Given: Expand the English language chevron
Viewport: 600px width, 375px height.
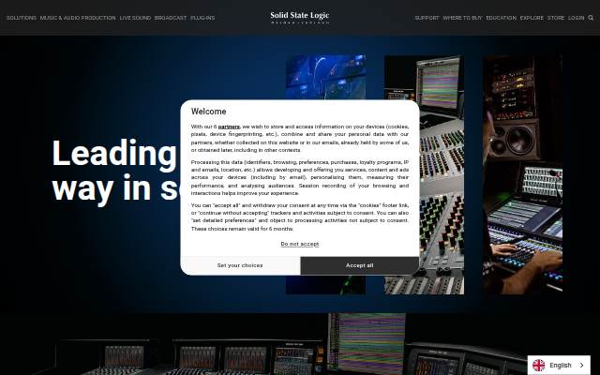Looking at the screenshot, I should [581, 365].
